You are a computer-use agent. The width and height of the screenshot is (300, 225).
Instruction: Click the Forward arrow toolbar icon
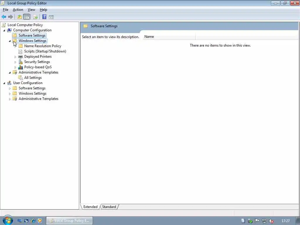coord(11,17)
